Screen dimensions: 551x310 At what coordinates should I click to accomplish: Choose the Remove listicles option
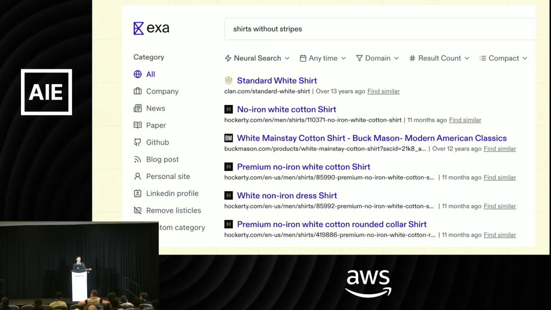(x=167, y=210)
